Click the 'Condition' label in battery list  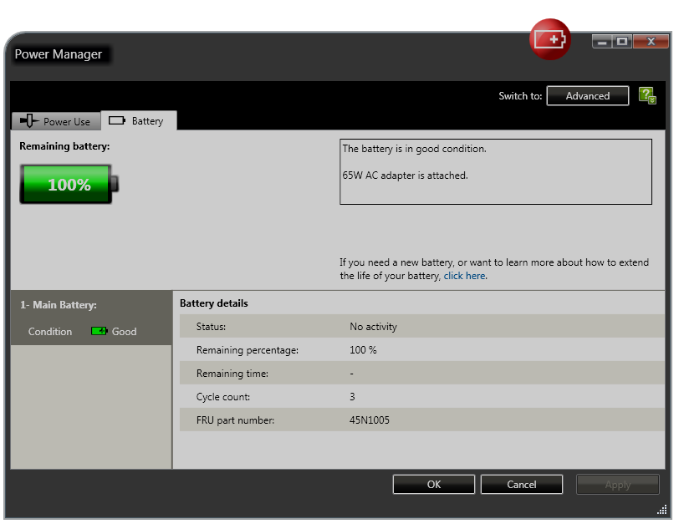pos(50,332)
